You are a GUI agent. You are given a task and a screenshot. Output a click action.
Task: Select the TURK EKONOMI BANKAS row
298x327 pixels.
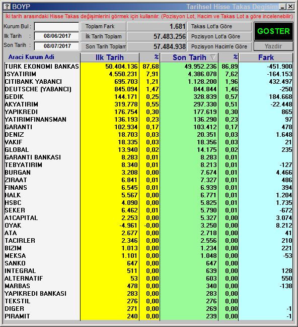tap(148, 67)
